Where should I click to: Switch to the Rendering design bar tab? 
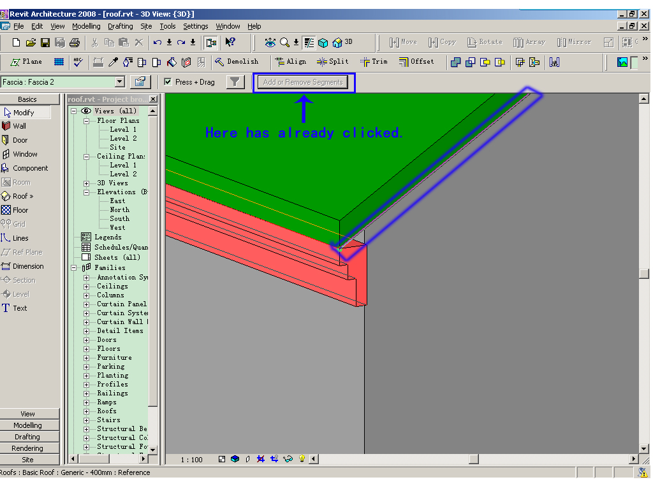click(x=27, y=448)
